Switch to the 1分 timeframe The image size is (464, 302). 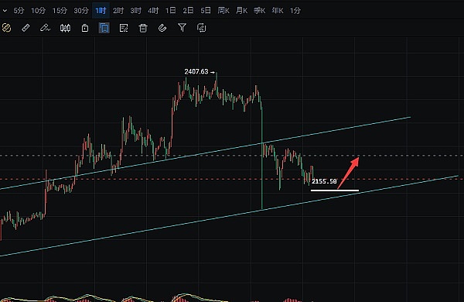click(295, 11)
